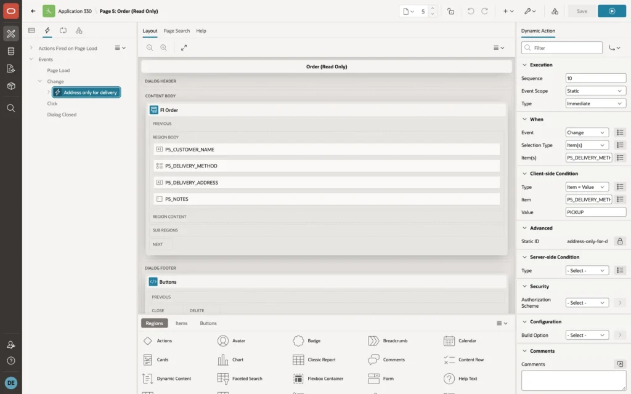Open the Help question mark icon
Viewport: 631px width, 394px height.
click(11, 361)
